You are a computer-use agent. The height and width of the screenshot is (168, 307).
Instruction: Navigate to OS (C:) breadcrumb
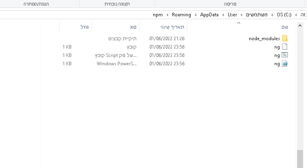(x=284, y=15)
